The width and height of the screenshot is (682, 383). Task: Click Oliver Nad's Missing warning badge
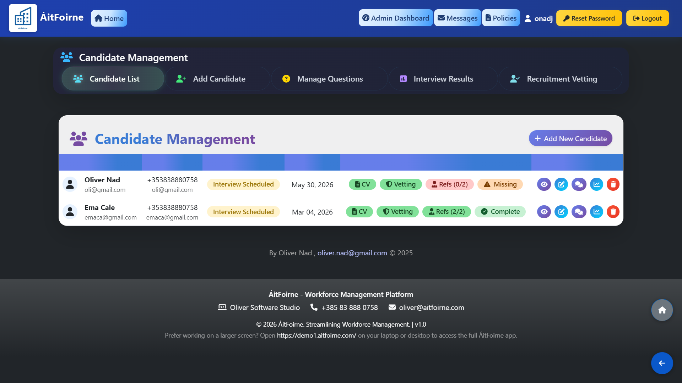point(500,184)
